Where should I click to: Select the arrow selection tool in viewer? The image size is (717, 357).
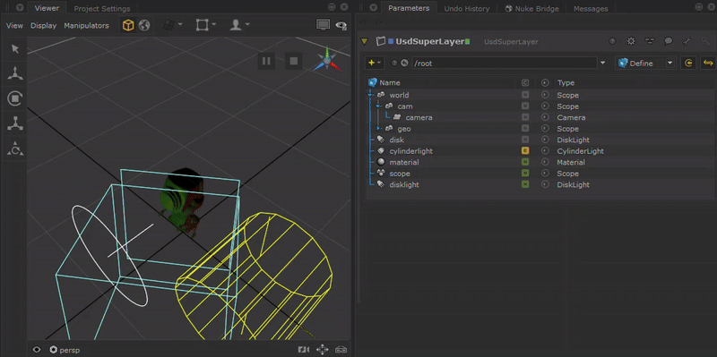(15, 49)
